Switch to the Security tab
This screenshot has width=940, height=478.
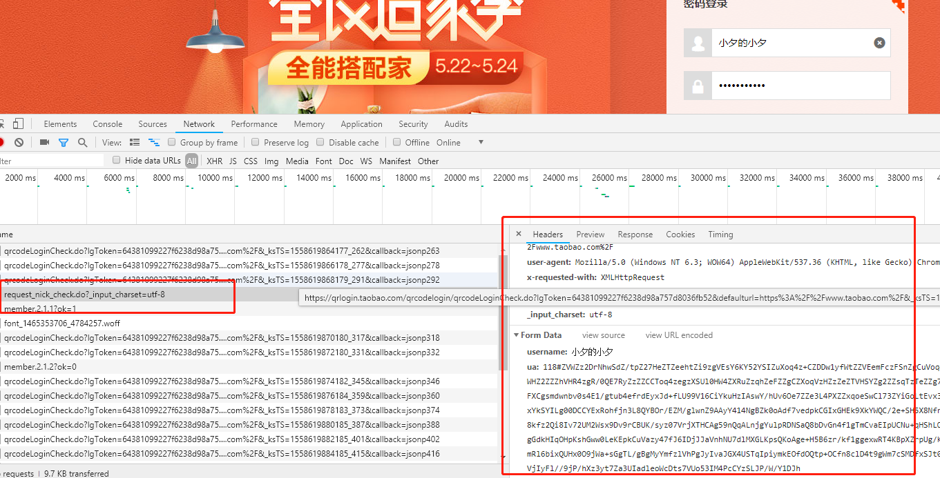click(x=413, y=124)
